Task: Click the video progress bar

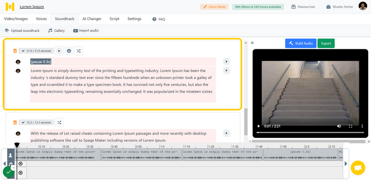Action: [x=310, y=132]
